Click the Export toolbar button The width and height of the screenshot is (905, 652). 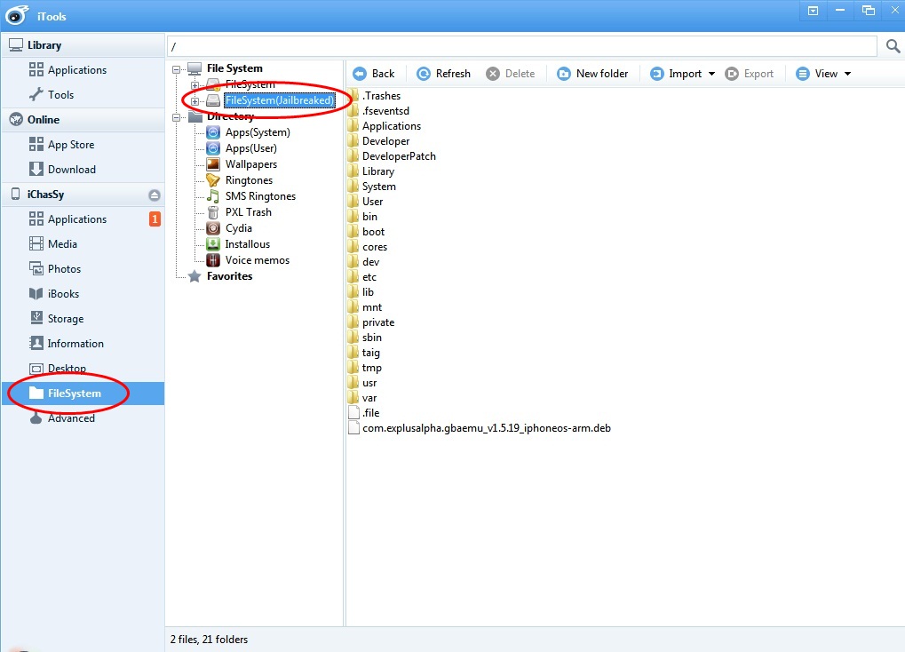(750, 74)
